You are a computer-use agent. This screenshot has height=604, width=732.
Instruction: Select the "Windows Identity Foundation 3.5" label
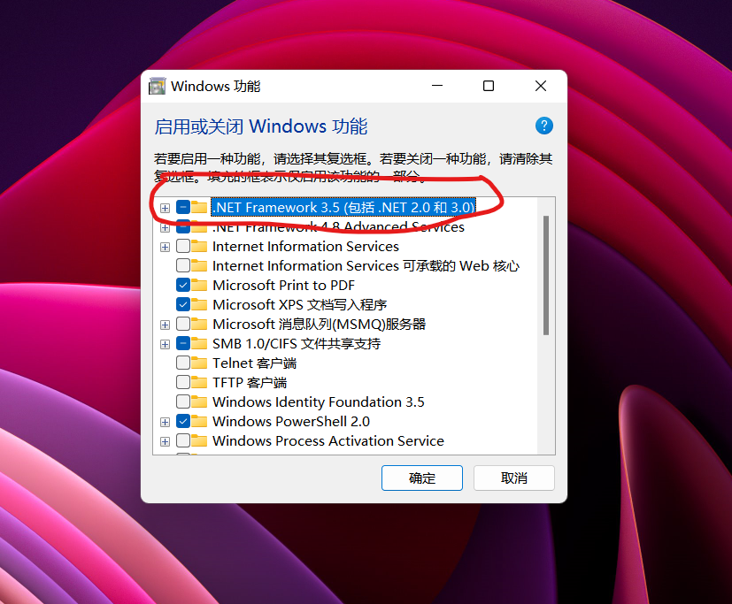click(319, 402)
